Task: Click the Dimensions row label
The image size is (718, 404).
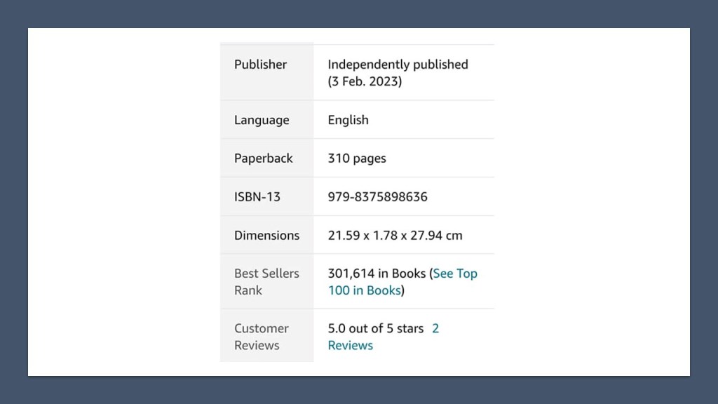Action: pos(266,236)
